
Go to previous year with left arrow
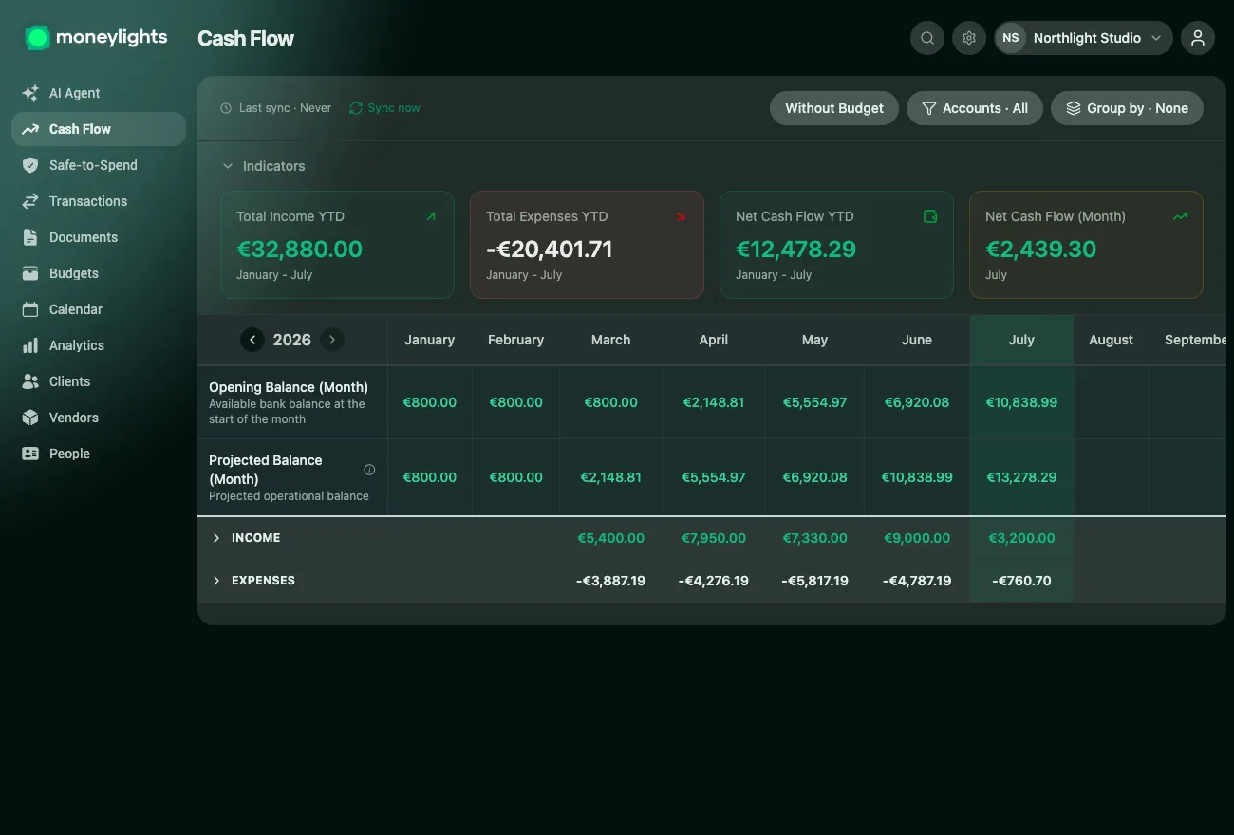(252, 340)
